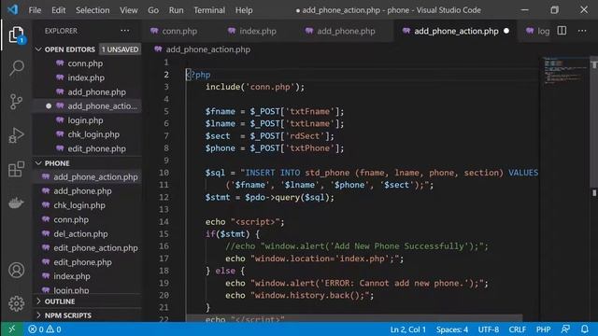Open conn.php in PHONE folder
The width and height of the screenshot is (598, 336).
point(71,220)
